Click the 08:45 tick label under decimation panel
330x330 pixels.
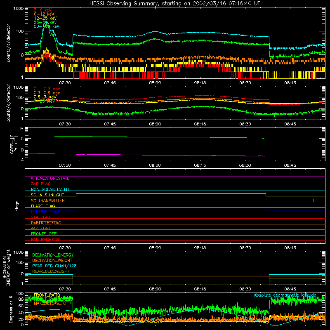[x=290, y=289]
